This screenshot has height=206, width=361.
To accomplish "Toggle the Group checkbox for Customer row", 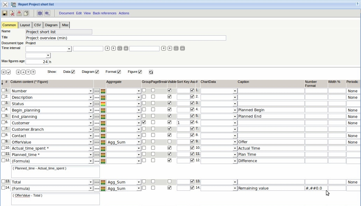I will [144, 122].
